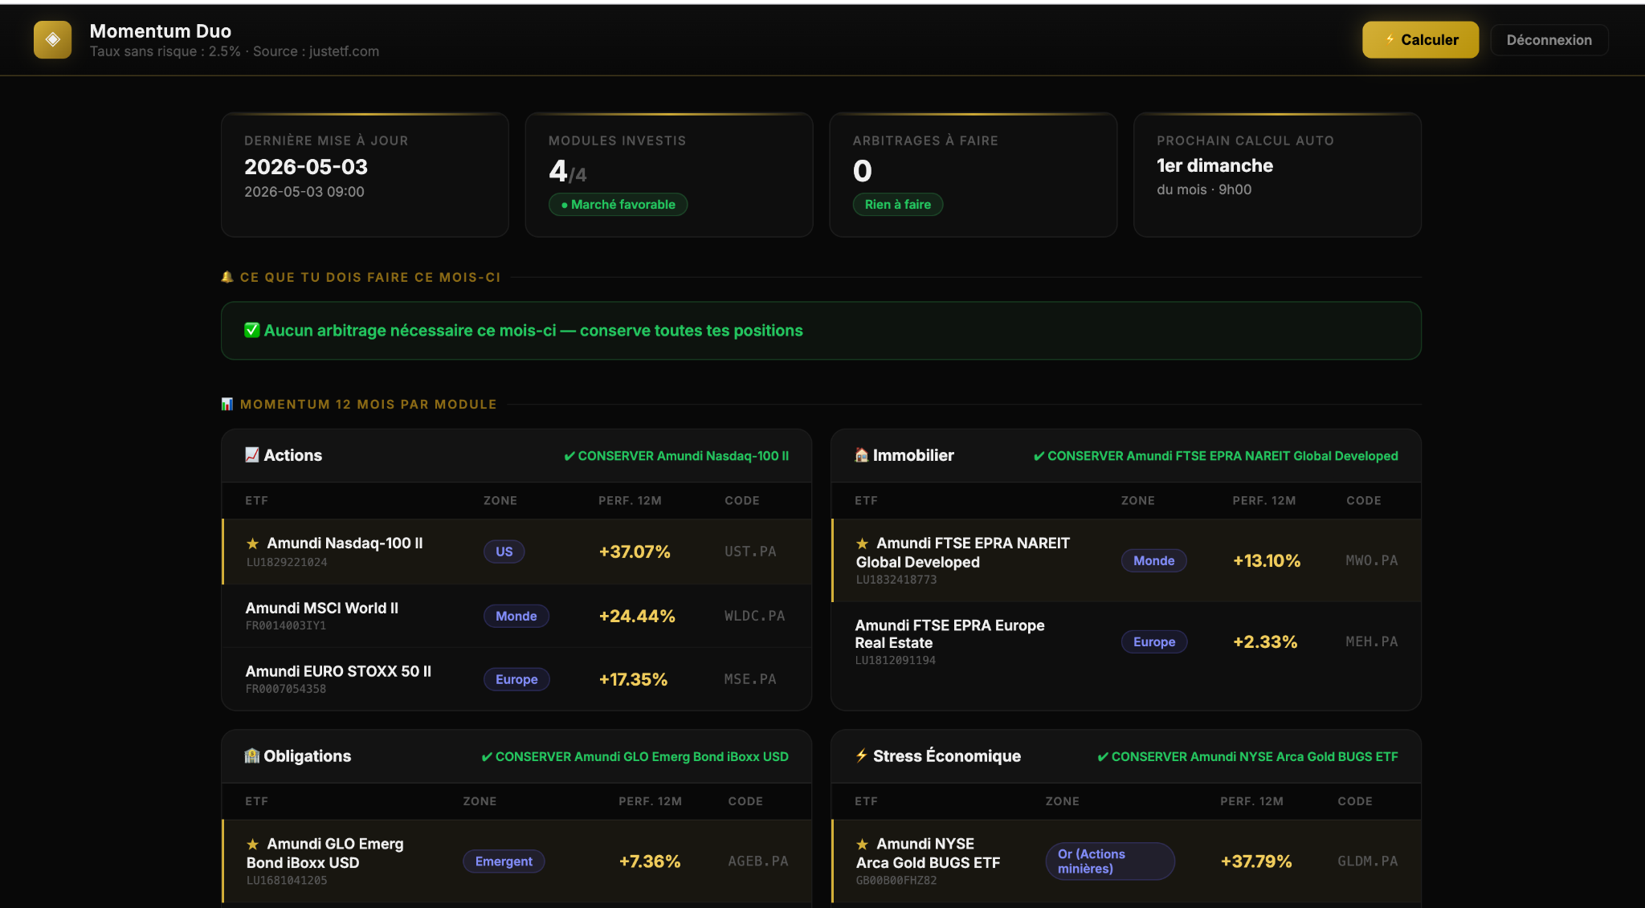Click the house icon in Immobilier module header

[861, 455]
